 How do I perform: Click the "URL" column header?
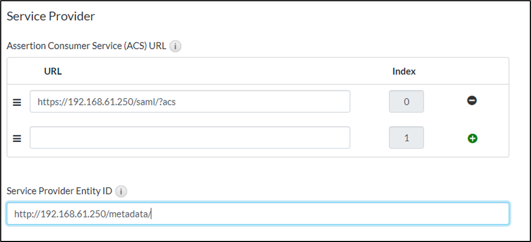point(53,71)
